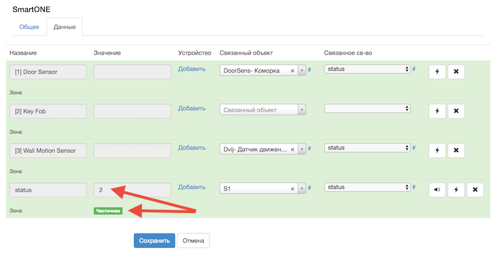Delete the Wall Motion Sensor row

coord(456,150)
